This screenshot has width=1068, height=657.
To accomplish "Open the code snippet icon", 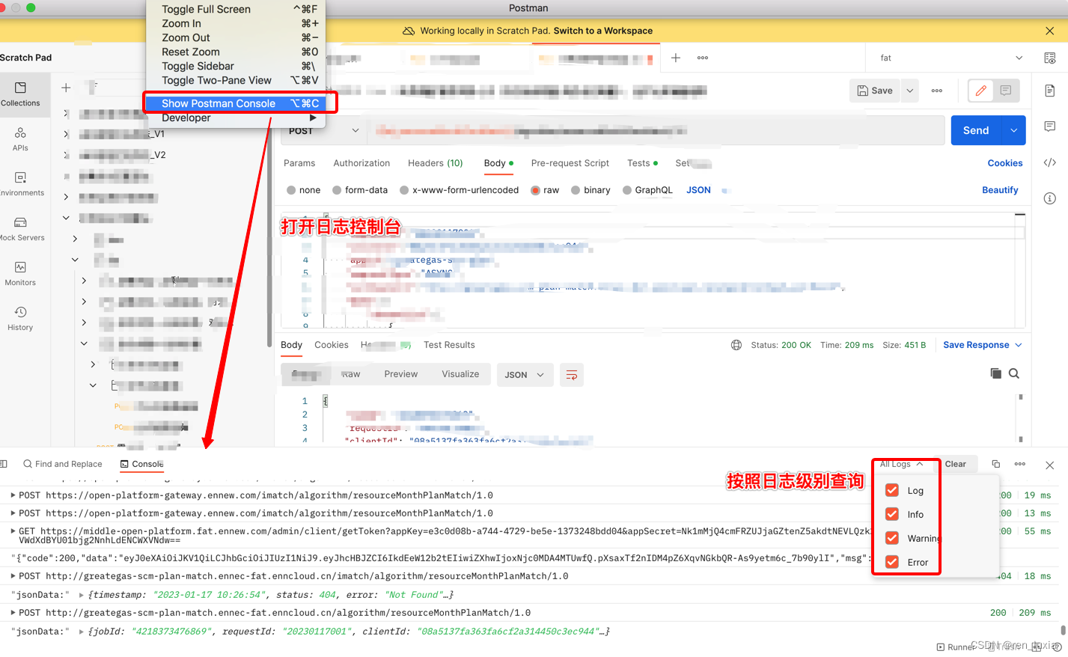I will click(1050, 162).
